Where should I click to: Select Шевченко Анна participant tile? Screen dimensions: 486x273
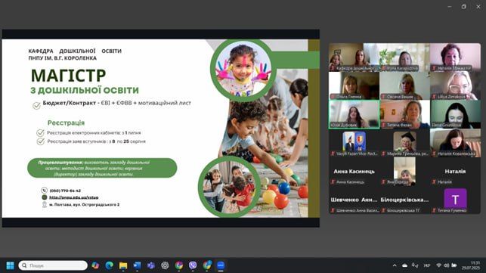pos(354,200)
